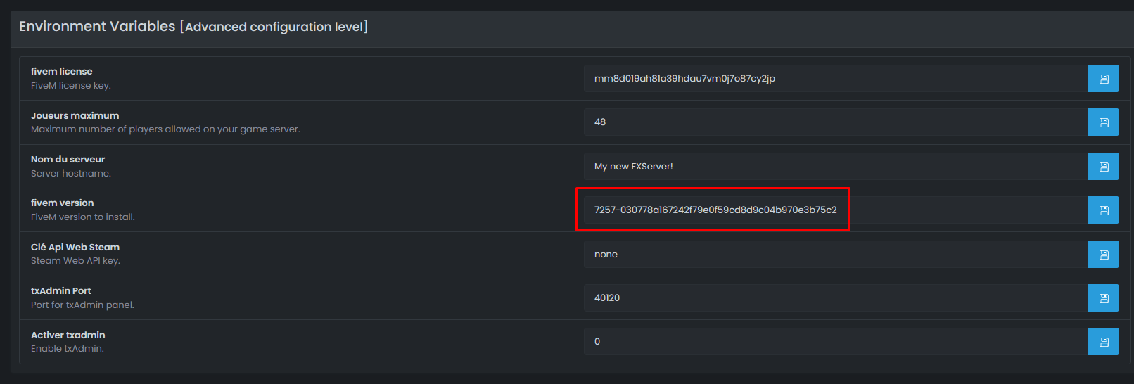Save the txAdmin Port setting
Image resolution: width=1134 pixels, height=384 pixels.
tap(1103, 298)
